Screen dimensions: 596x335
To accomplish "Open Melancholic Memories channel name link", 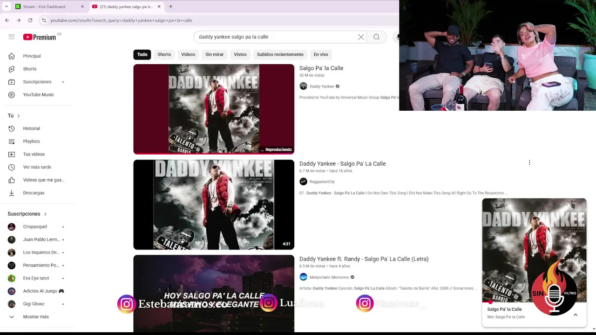I will [x=329, y=277].
